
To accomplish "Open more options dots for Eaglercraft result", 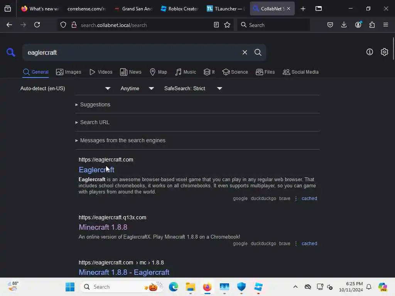I will (x=296, y=198).
